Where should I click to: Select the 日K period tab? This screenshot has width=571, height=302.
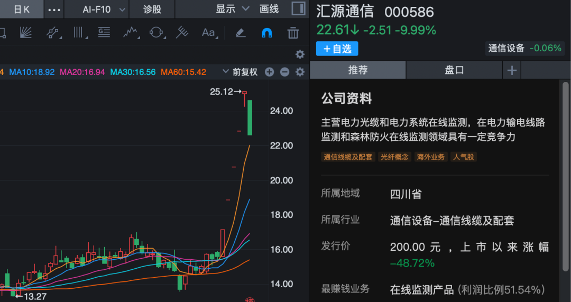(22, 9)
